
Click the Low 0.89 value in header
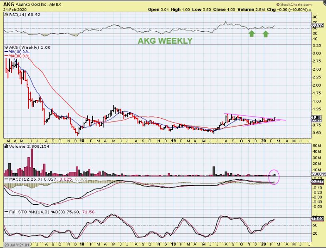pyautogui.click(x=201, y=10)
